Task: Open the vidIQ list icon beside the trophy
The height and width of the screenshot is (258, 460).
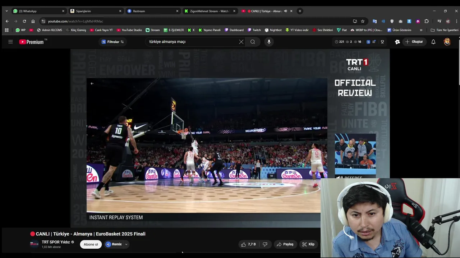Action: click(374, 42)
